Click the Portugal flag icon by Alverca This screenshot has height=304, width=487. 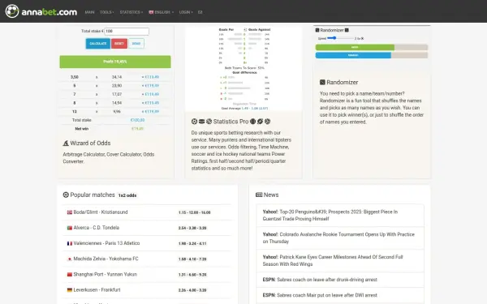pyautogui.click(x=70, y=228)
